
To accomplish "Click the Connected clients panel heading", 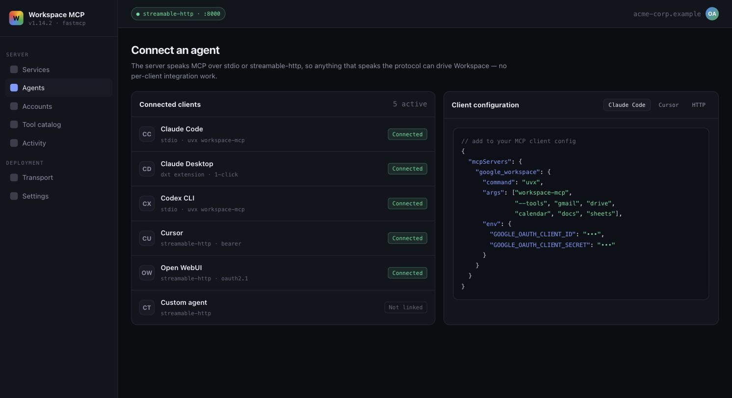I will tap(170, 104).
